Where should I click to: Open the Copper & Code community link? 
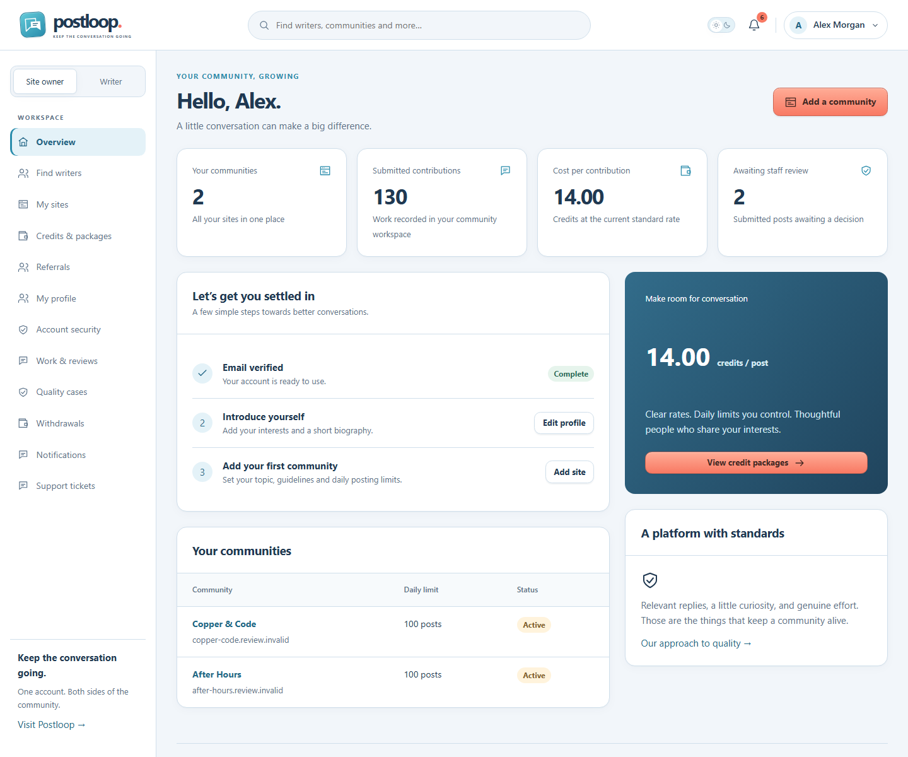coord(224,624)
